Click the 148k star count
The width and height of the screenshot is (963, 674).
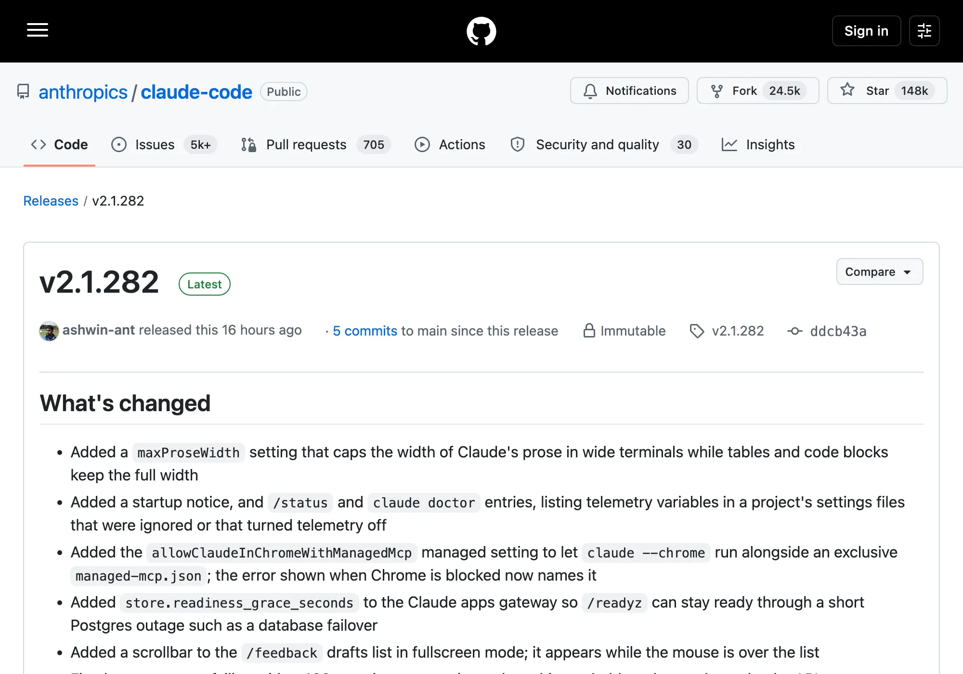[x=914, y=91]
